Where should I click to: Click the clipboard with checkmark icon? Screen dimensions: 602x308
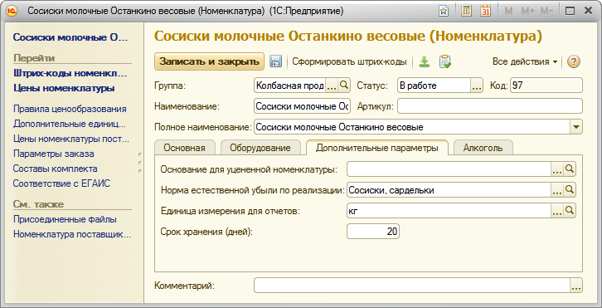click(445, 61)
